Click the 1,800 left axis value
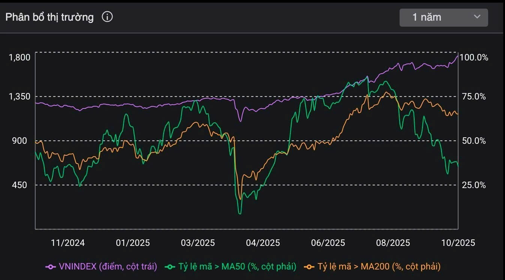Screen dimensions: 505x280 [19, 57]
